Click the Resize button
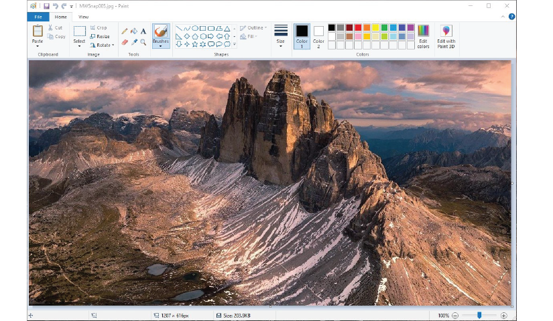Image resolution: width=553 pixels, height=321 pixels. [100, 37]
